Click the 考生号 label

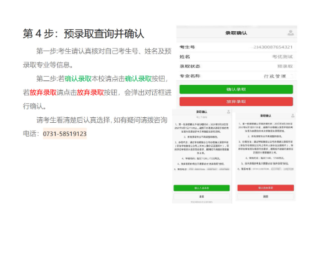(x=187, y=47)
